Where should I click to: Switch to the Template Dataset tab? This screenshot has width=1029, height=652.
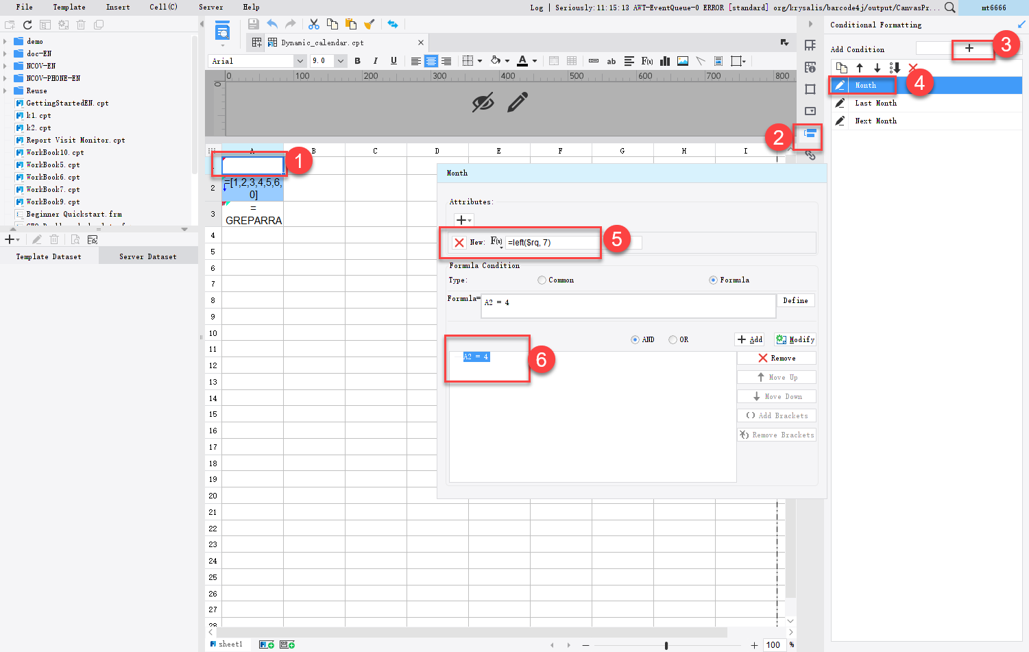tap(49, 256)
